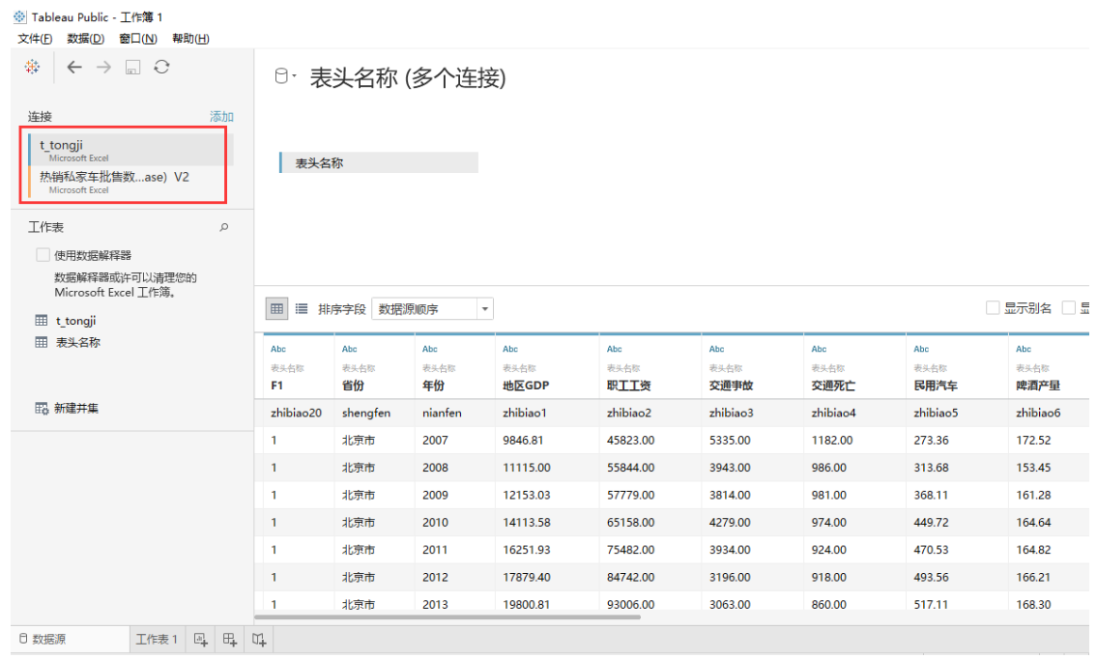This screenshot has width=1097, height=659.
Task: Click the 新建并集 label
Action: [x=76, y=408]
